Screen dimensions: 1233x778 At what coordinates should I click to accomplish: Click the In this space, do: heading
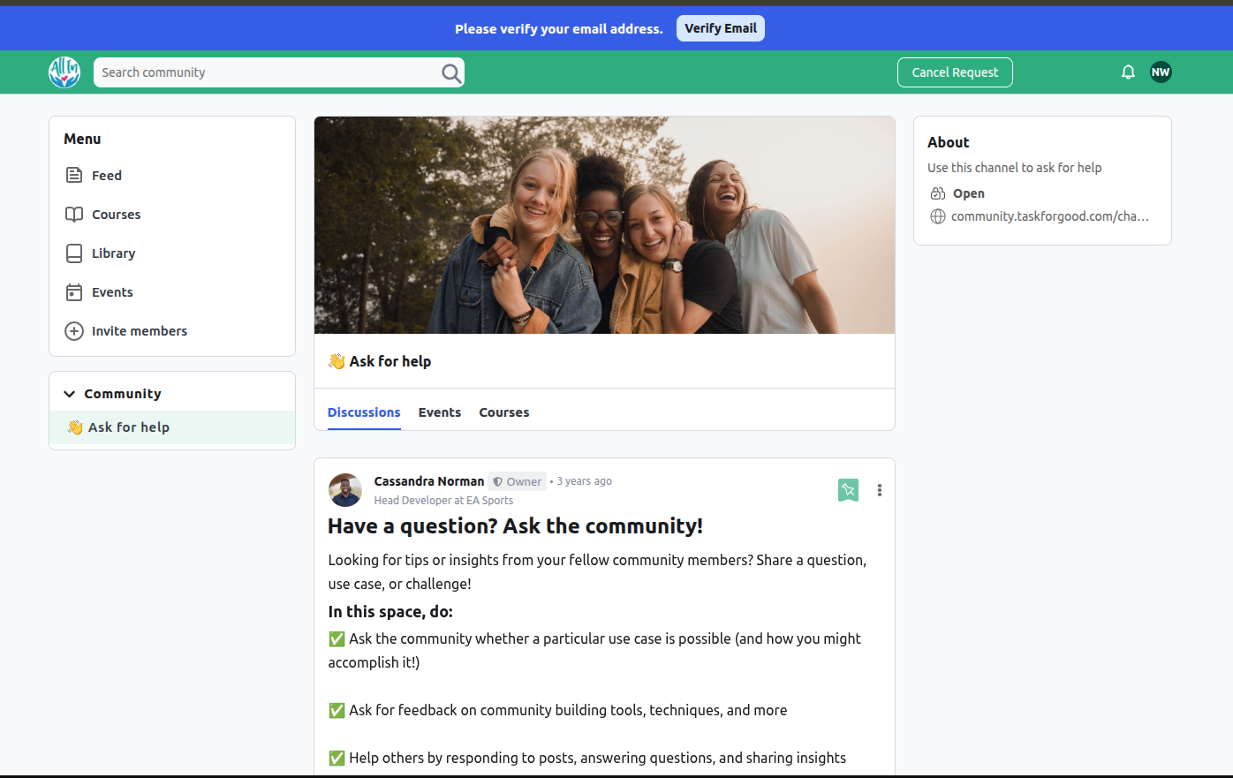[x=390, y=612]
